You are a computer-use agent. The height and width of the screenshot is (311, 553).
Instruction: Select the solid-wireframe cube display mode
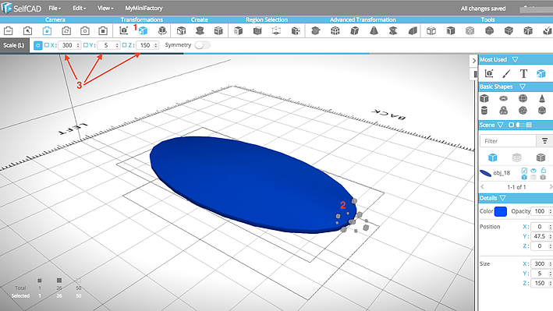(x=541, y=157)
